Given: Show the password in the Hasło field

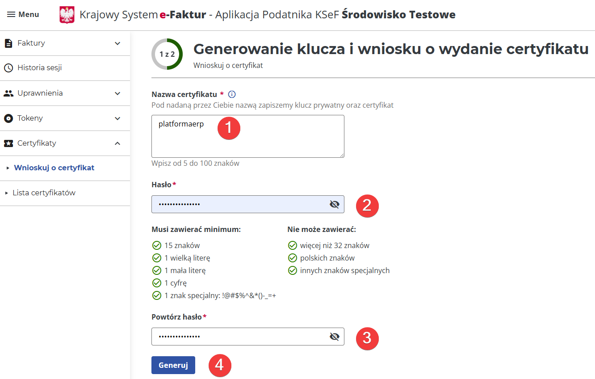Looking at the screenshot, I should point(335,204).
